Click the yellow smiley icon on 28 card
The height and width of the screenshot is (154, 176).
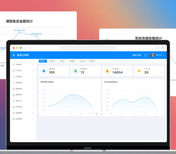click(139, 71)
